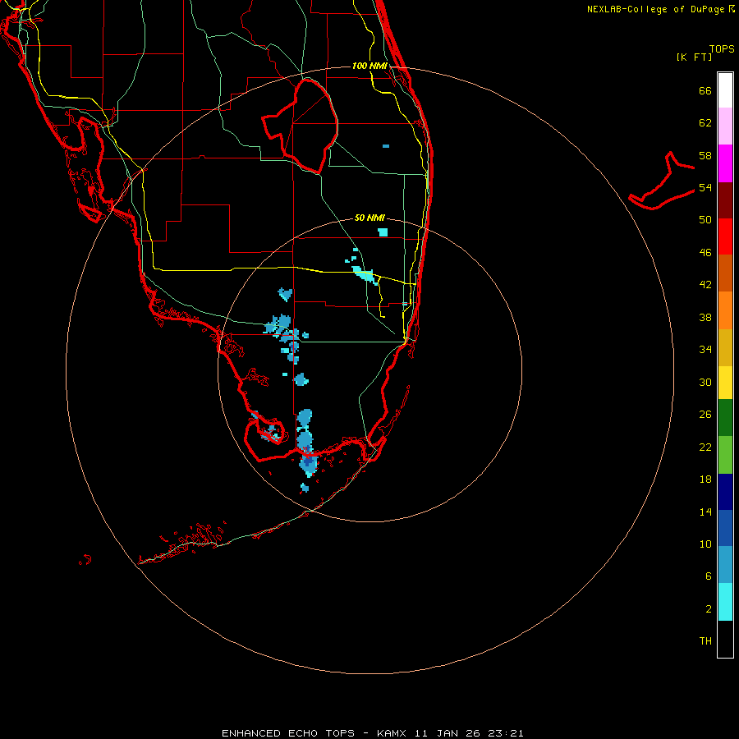Click the "54" legend label
The height and width of the screenshot is (739, 739).
click(x=705, y=187)
